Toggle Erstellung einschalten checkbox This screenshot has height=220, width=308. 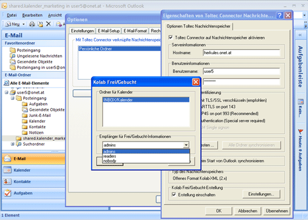coord(174,195)
